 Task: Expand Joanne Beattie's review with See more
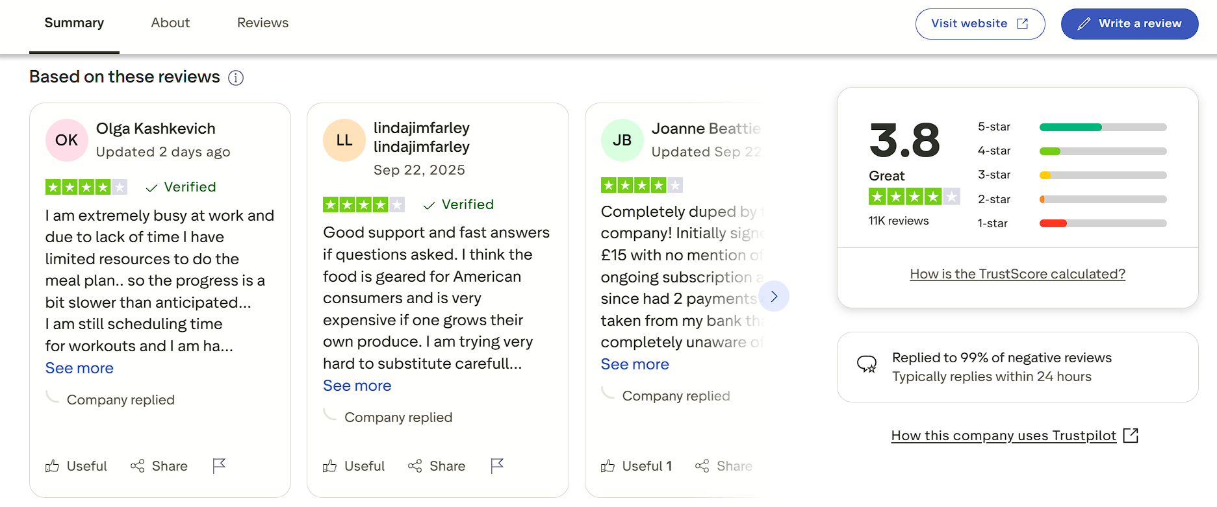coord(635,364)
